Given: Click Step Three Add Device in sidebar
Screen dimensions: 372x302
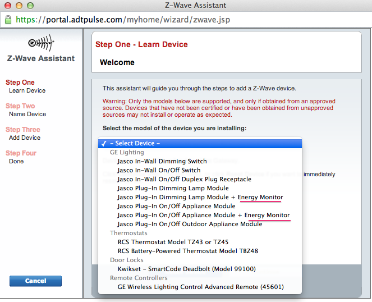Looking at the screenshot, I should tap(23, 133).
